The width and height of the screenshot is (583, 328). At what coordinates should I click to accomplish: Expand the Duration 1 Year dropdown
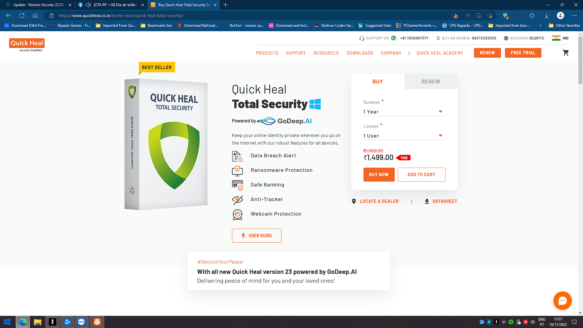point(404,112)
